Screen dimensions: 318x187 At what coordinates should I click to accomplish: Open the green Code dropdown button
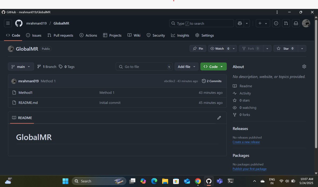point(214,67)
